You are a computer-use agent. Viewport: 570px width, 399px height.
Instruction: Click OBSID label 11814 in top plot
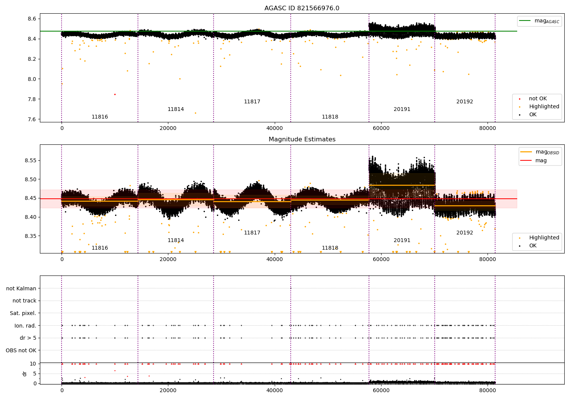(176, 109)
